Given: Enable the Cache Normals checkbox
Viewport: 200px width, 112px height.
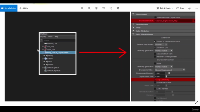Looking at the screenshot, I should (155, 89).
